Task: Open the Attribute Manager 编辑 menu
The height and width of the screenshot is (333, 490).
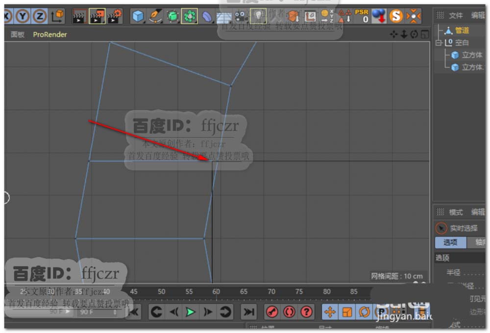Action: click(478, 212)
